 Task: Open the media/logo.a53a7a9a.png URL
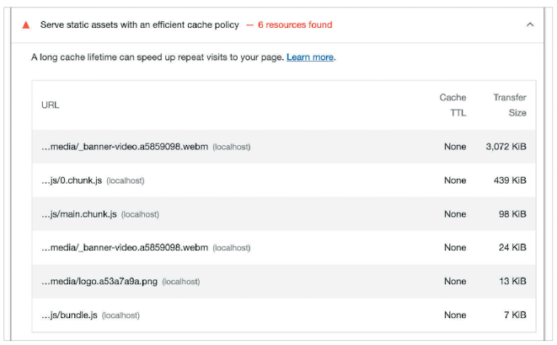point(99,282)
